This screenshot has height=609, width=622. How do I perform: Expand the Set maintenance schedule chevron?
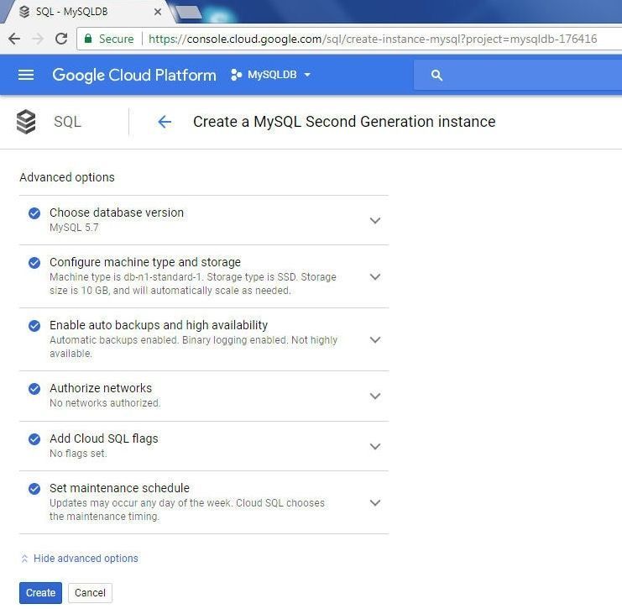tap(375, 502)
